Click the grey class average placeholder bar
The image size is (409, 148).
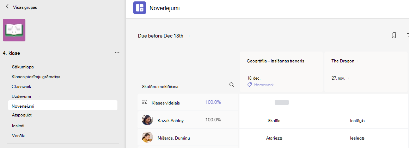(x=281, y=102)
